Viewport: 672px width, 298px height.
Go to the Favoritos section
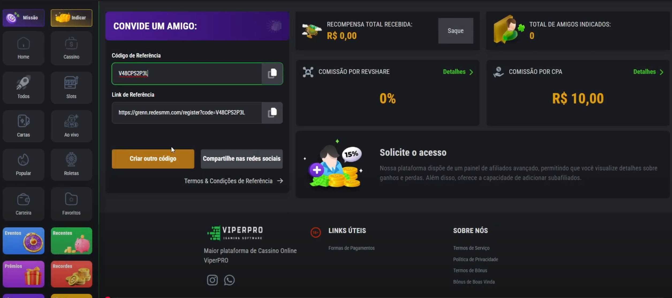pyautogui.click(x=71, y=204)
